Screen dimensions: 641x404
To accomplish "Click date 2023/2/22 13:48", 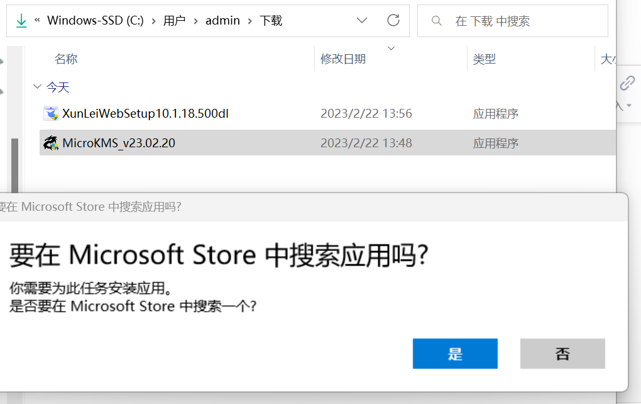I will [x=366, y=143].
